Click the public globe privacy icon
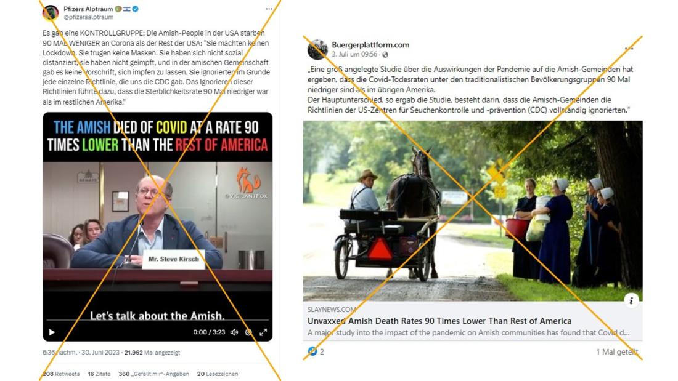 click(385, 54)
